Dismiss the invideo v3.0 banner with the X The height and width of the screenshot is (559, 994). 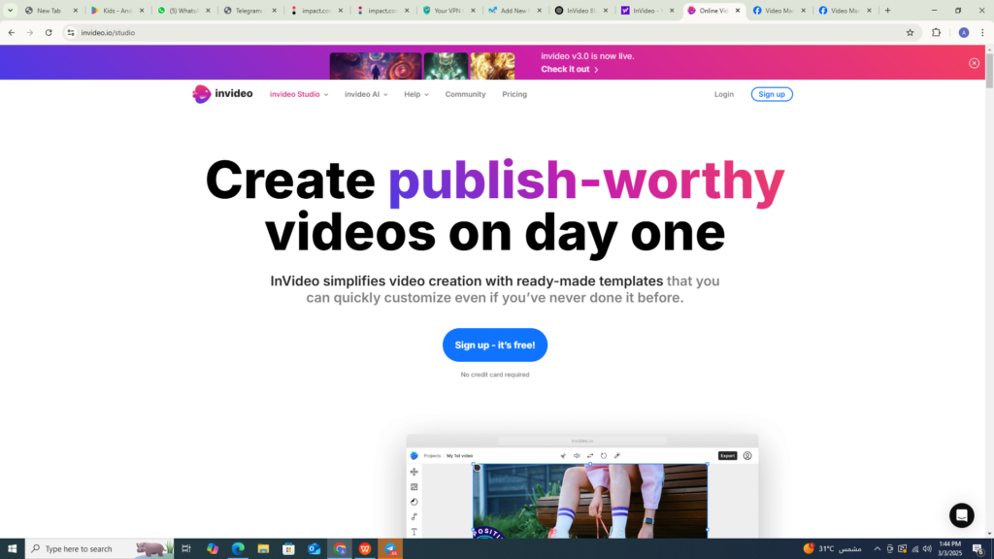[x=974, y=63]
